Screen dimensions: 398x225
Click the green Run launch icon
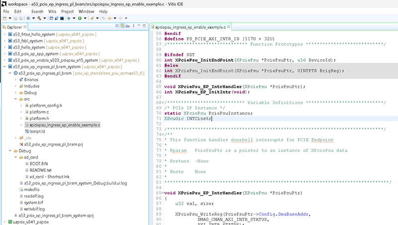pos(80,18)
